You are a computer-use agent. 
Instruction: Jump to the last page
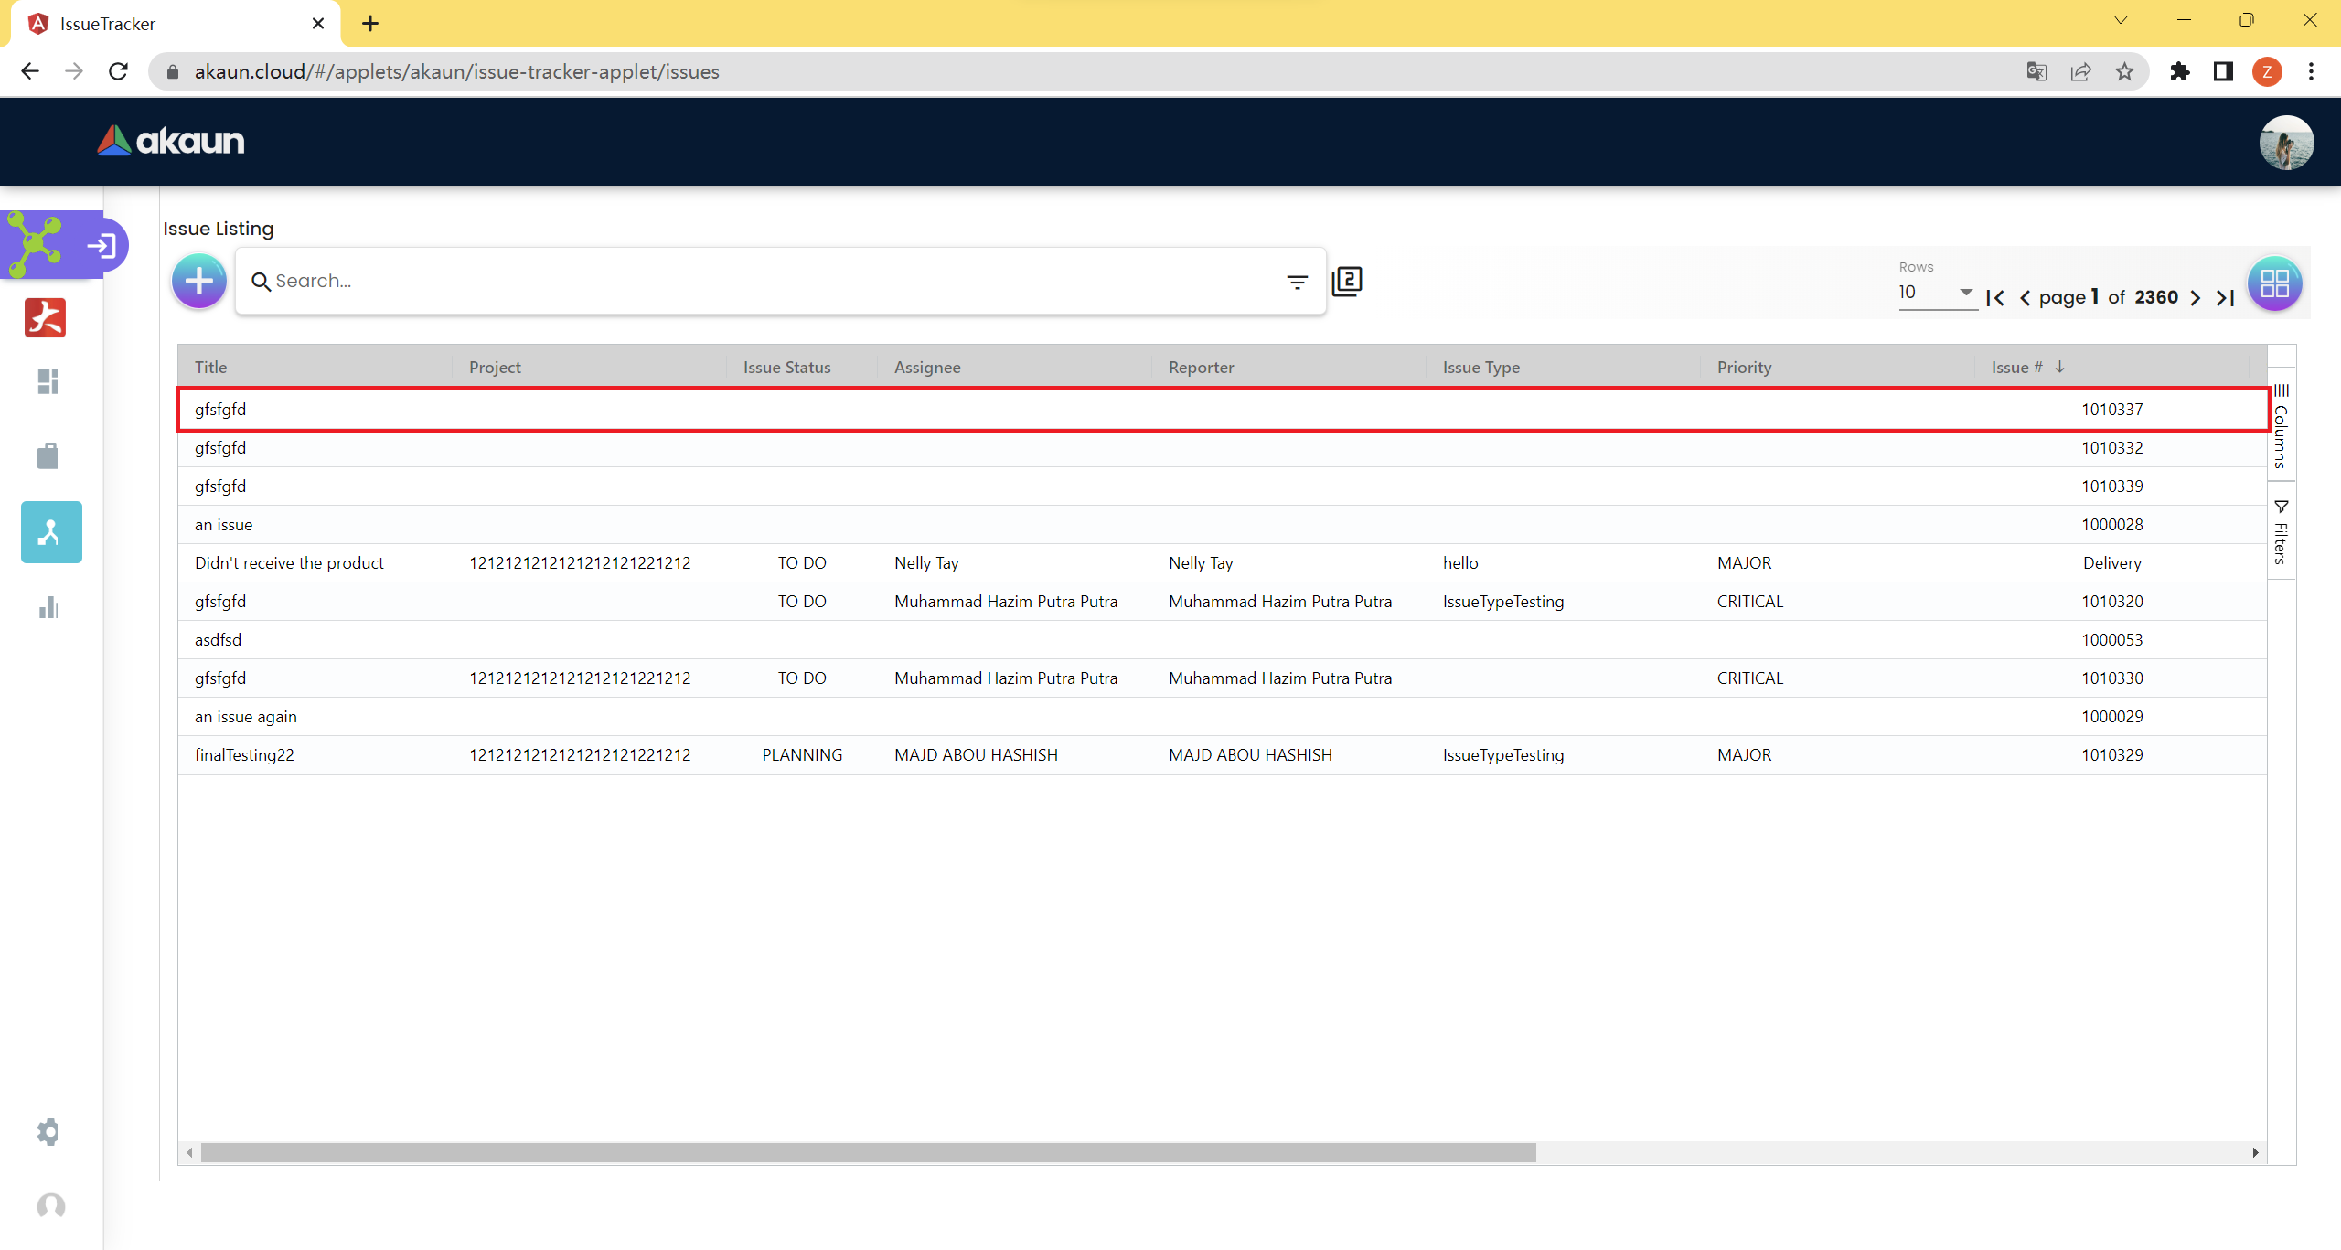coord(2225,298)
